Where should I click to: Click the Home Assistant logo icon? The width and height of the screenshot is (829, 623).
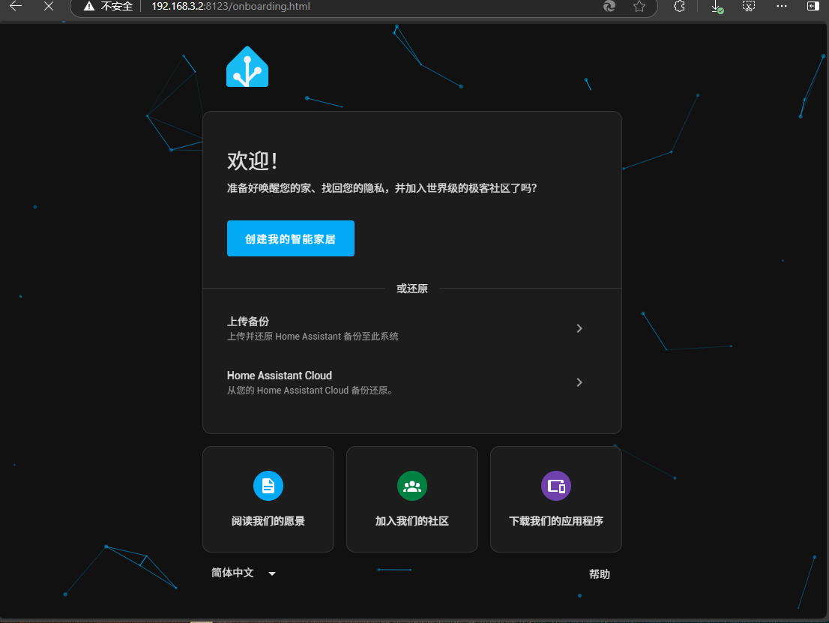click(x=247, y=67)
